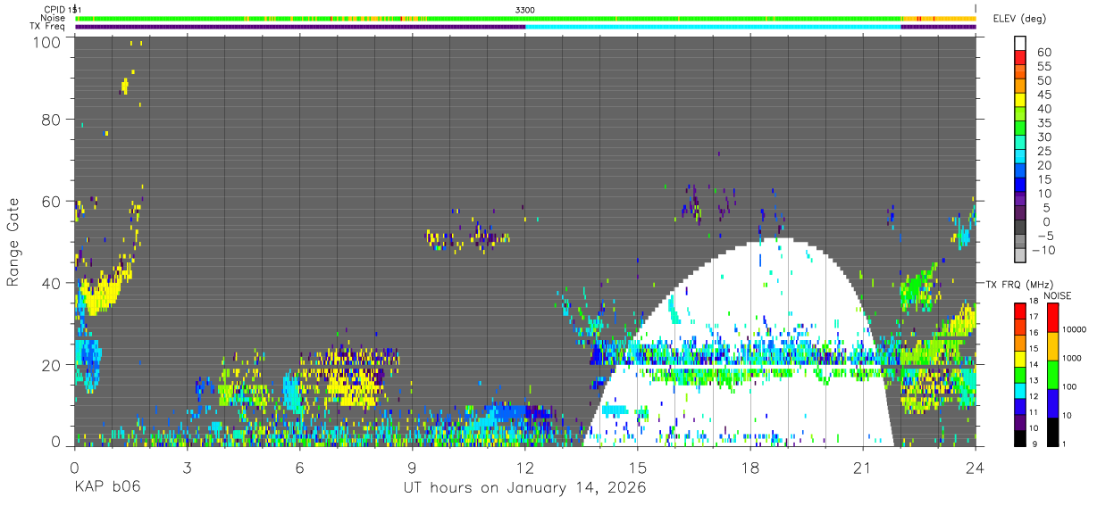Select the ELEV bar swatch between -10 and -5
This screenshot has width=1097, height=506.
point(1020,242)
